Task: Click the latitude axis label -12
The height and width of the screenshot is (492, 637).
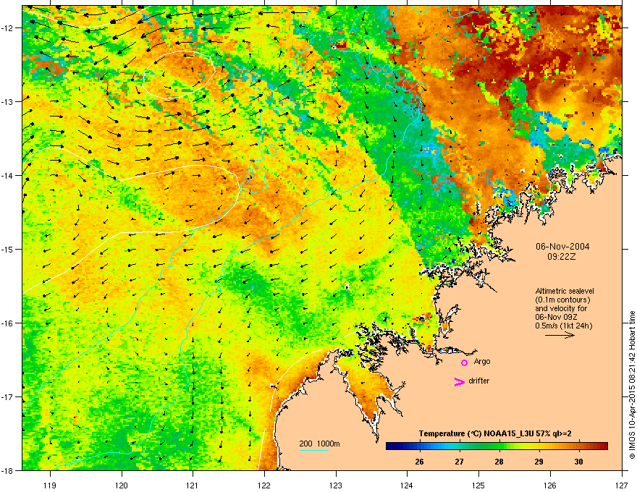Action: 8,28
